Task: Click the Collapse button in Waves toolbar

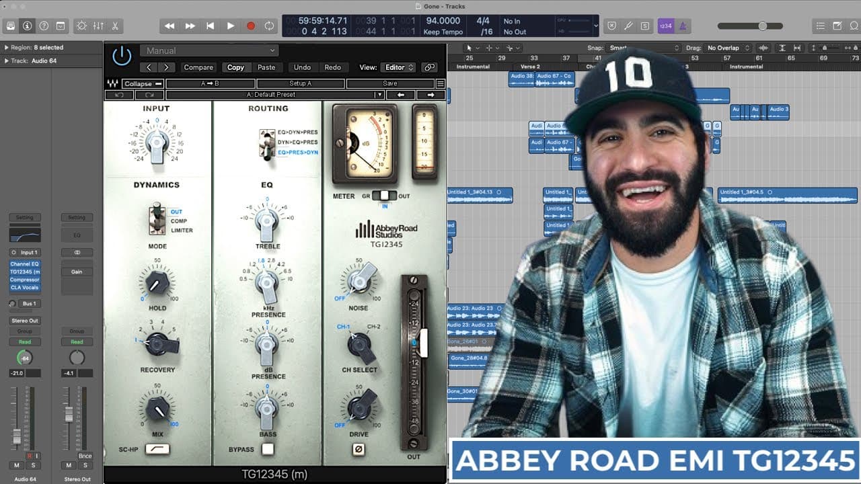Action: 143,84
